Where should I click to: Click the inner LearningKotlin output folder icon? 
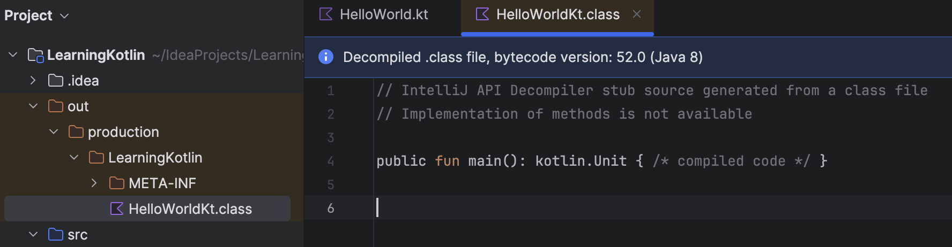click(x=96, y=158)
